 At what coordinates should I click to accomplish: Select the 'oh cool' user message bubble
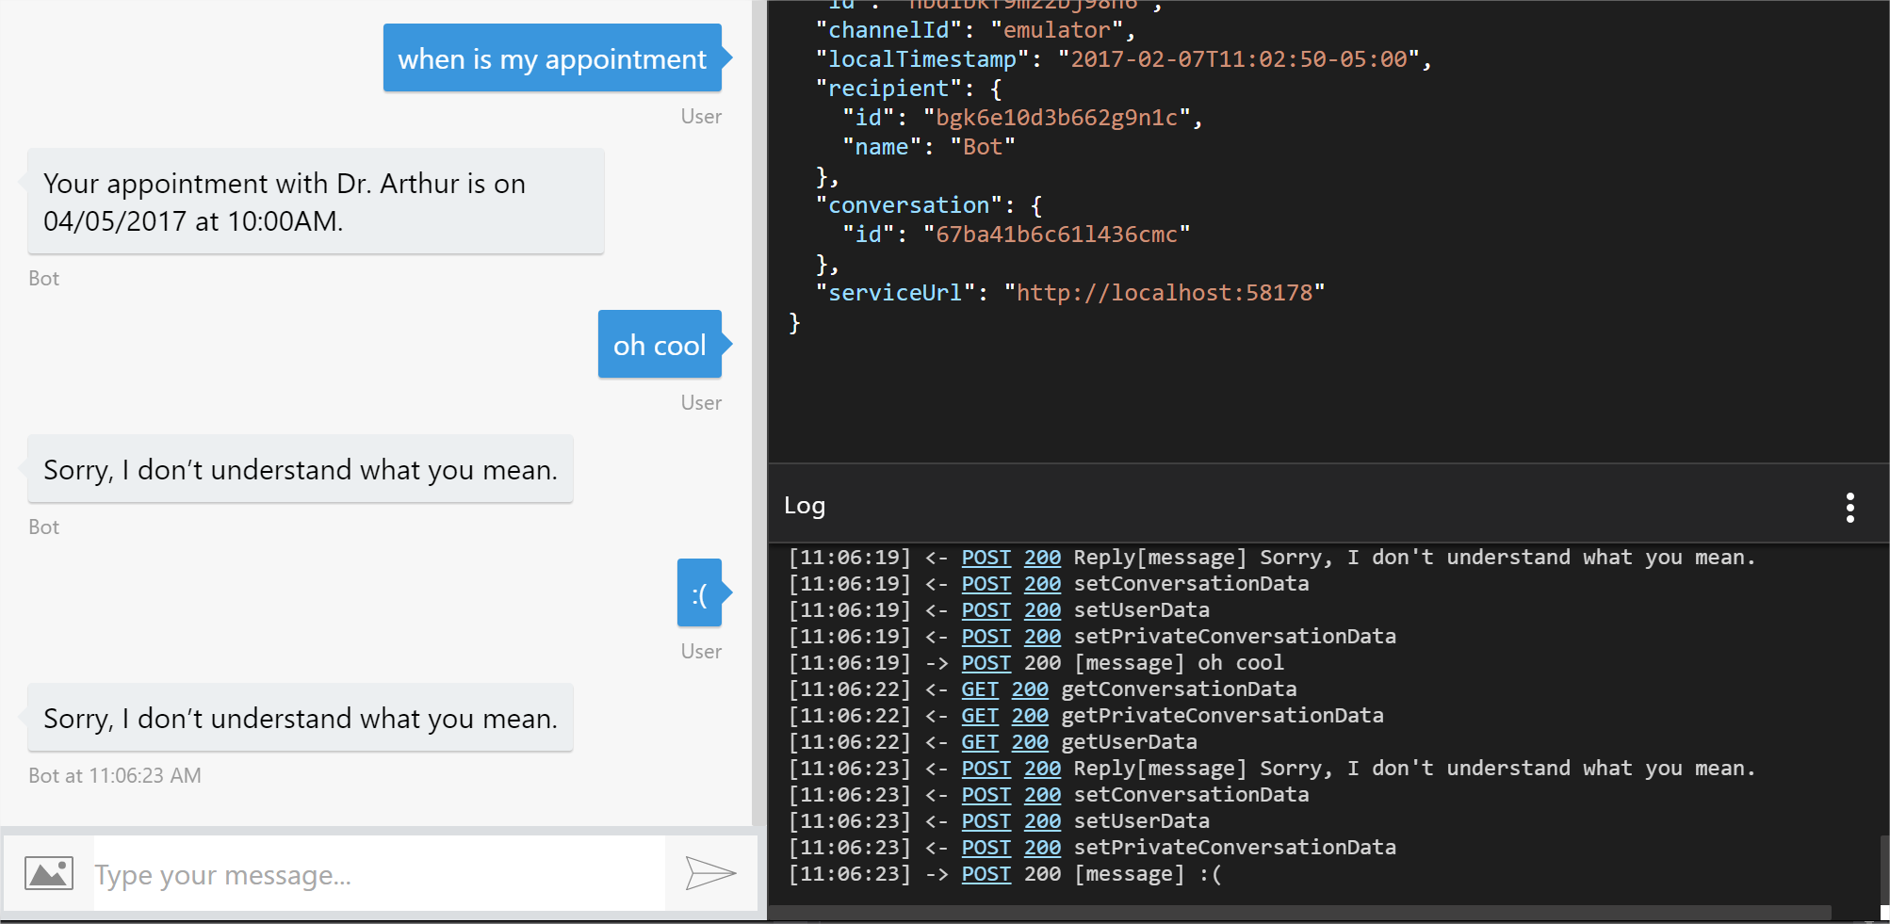point(660,345)
